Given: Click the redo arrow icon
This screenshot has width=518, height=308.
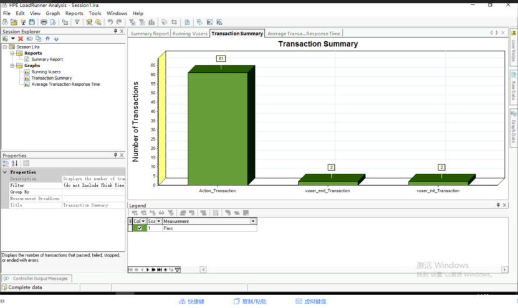Looking at the screenshot, I should (119, 22).
